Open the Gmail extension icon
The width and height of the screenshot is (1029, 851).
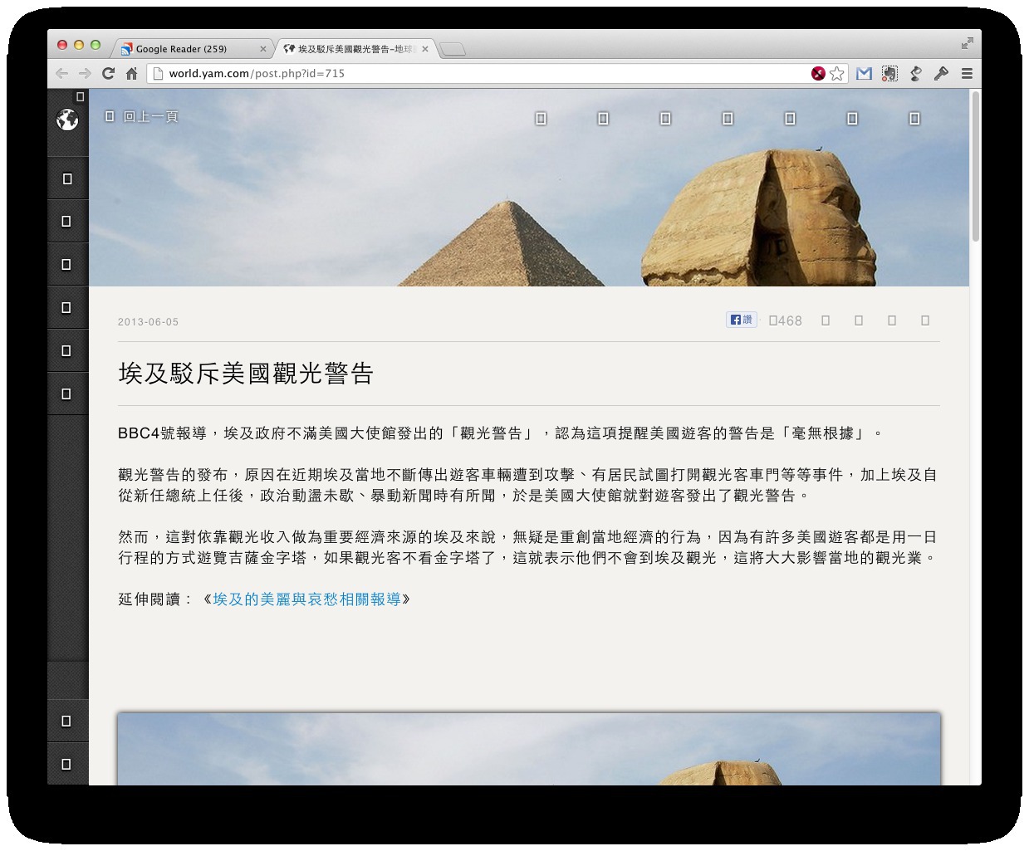[x=864, y=73]
